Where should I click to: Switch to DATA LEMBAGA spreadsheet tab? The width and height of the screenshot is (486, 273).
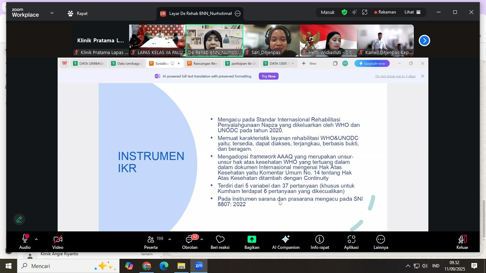89,64
